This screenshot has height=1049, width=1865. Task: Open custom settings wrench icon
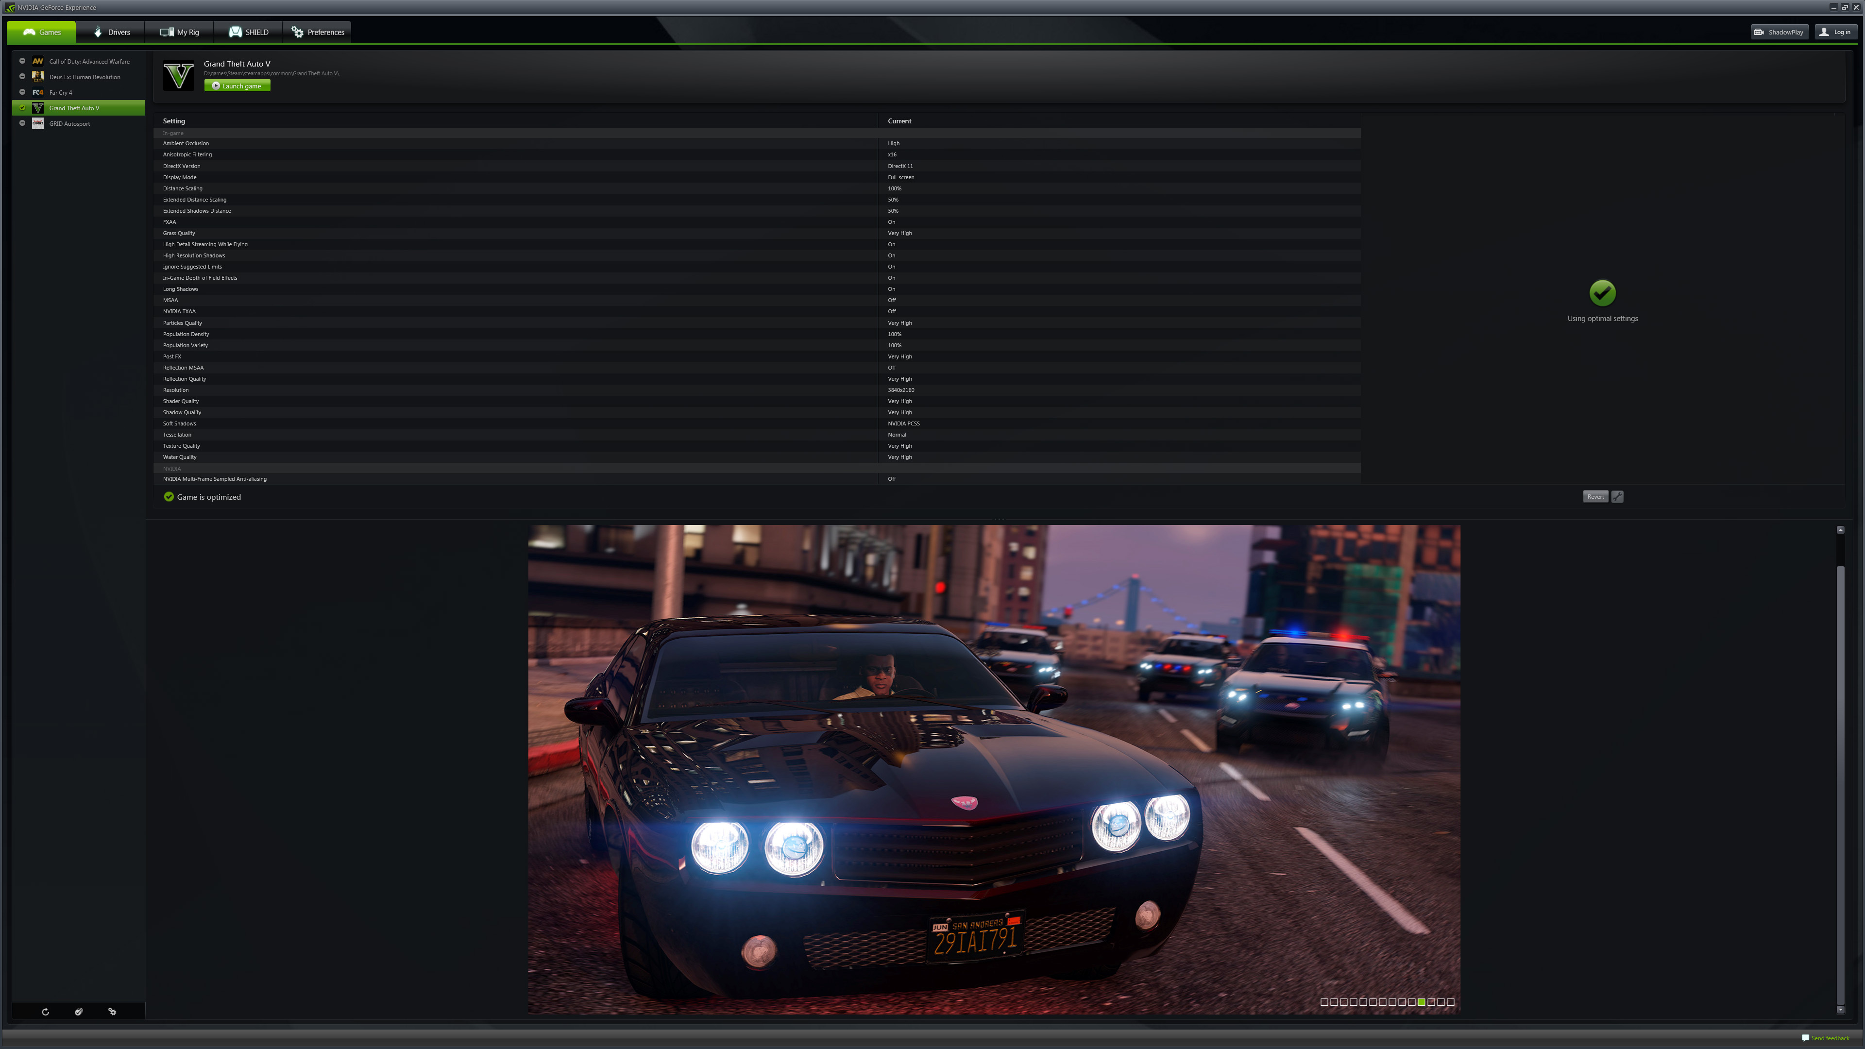click(1617, 497)
